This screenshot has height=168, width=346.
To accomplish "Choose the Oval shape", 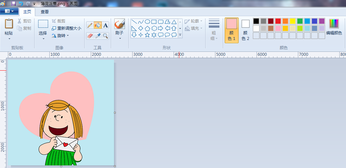I will (147, 22).
